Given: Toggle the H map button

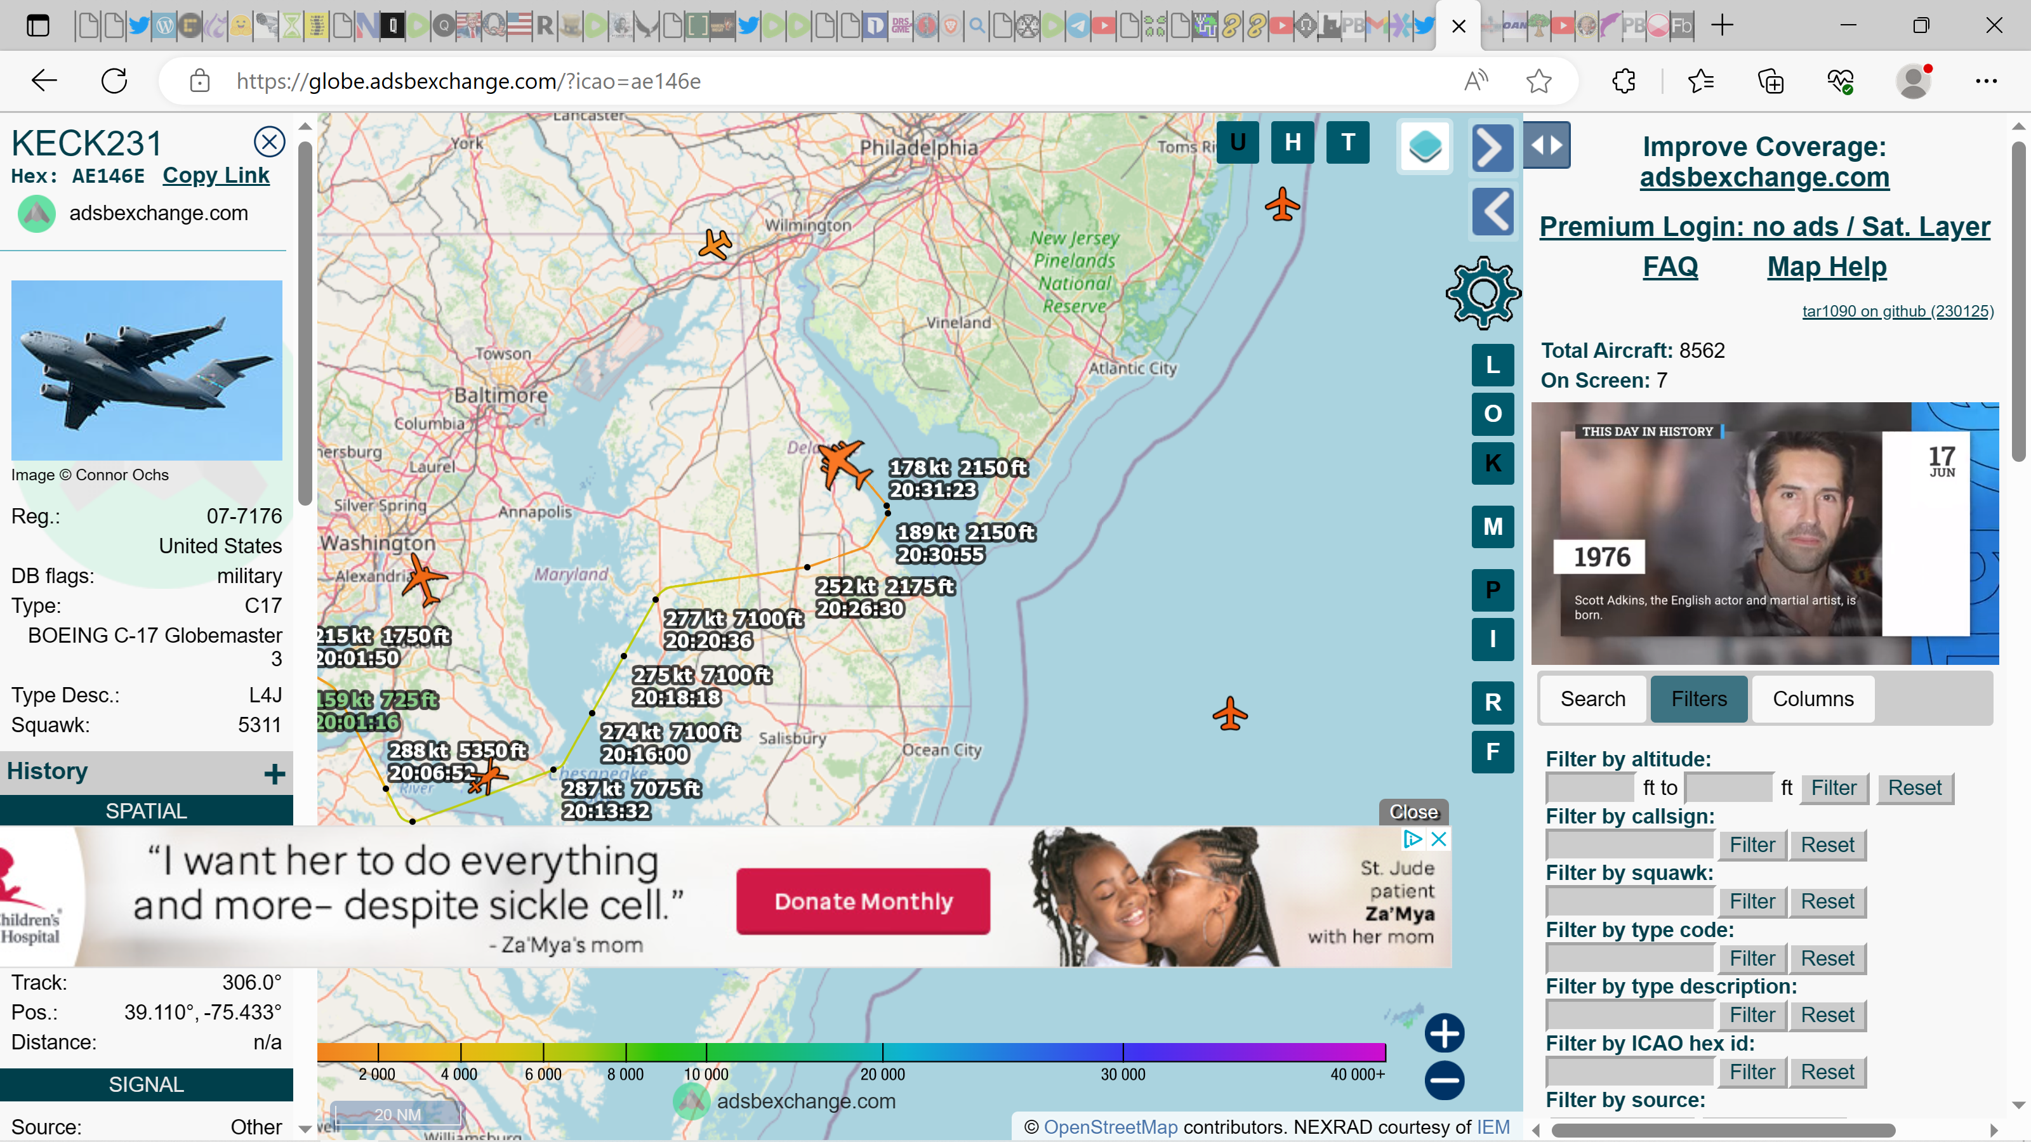Looking at the screenshot, I should point(1293,143).
